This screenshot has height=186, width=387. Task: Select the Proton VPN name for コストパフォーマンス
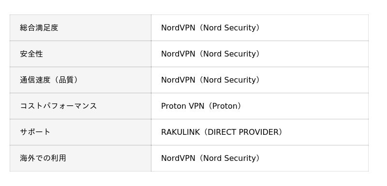click(183, 106)
